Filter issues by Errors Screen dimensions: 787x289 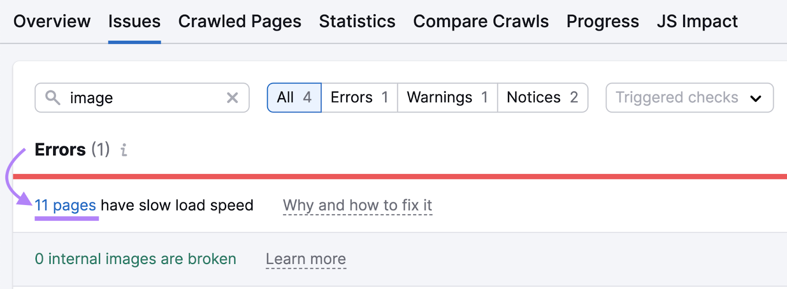[359, 97]
